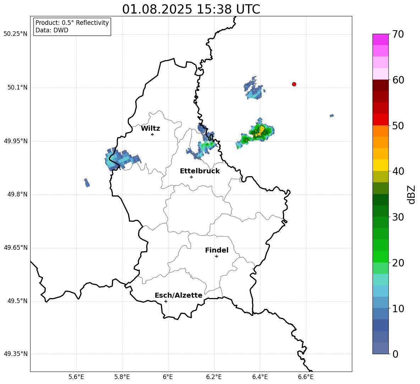Click the tiny blue echo at the far east
This screenshot has height=384, width=420.
[332, 115]
